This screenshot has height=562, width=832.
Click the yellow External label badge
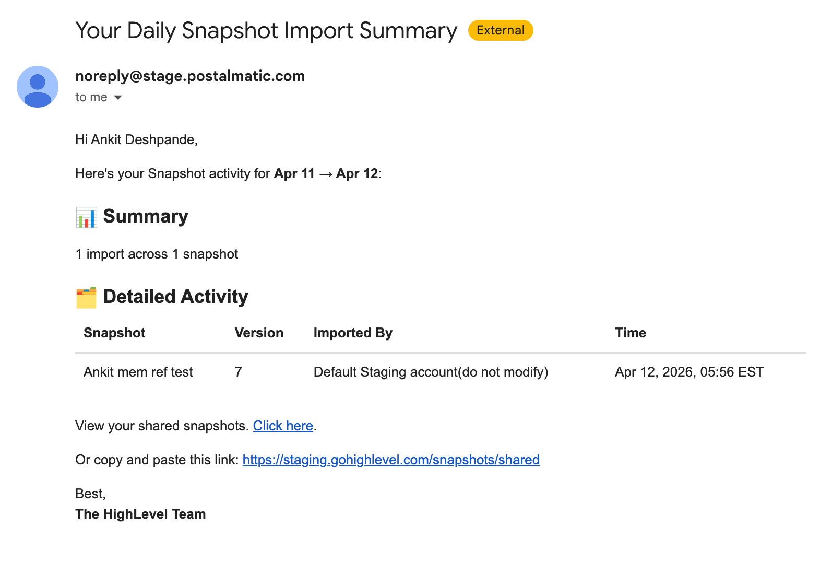pos(501,30)
